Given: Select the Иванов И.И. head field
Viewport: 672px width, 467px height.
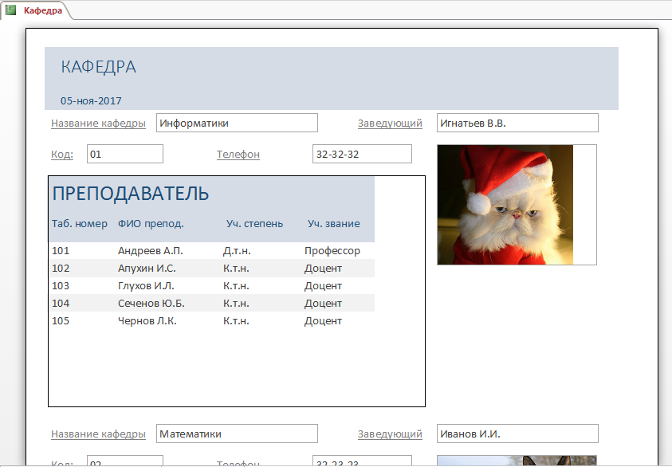Looking at the screenshot, I should click(517, 434).
